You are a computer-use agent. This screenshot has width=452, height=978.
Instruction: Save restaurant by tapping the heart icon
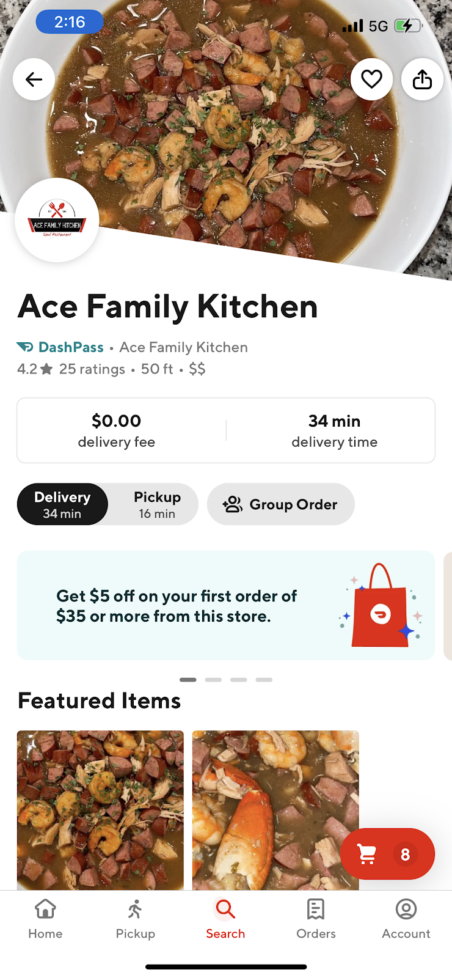coord(371,79)
